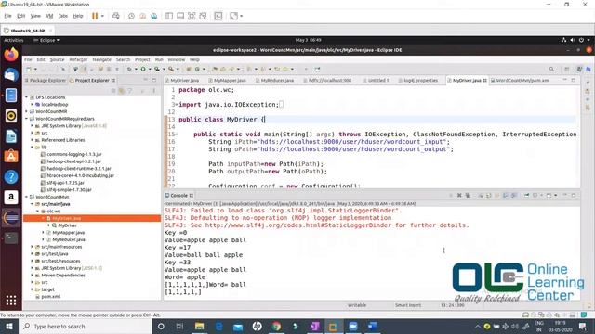This screenshot has width=595, height=334.
Task: Open the Help icon in Ubuntu dock
Action: coord(11,177)
